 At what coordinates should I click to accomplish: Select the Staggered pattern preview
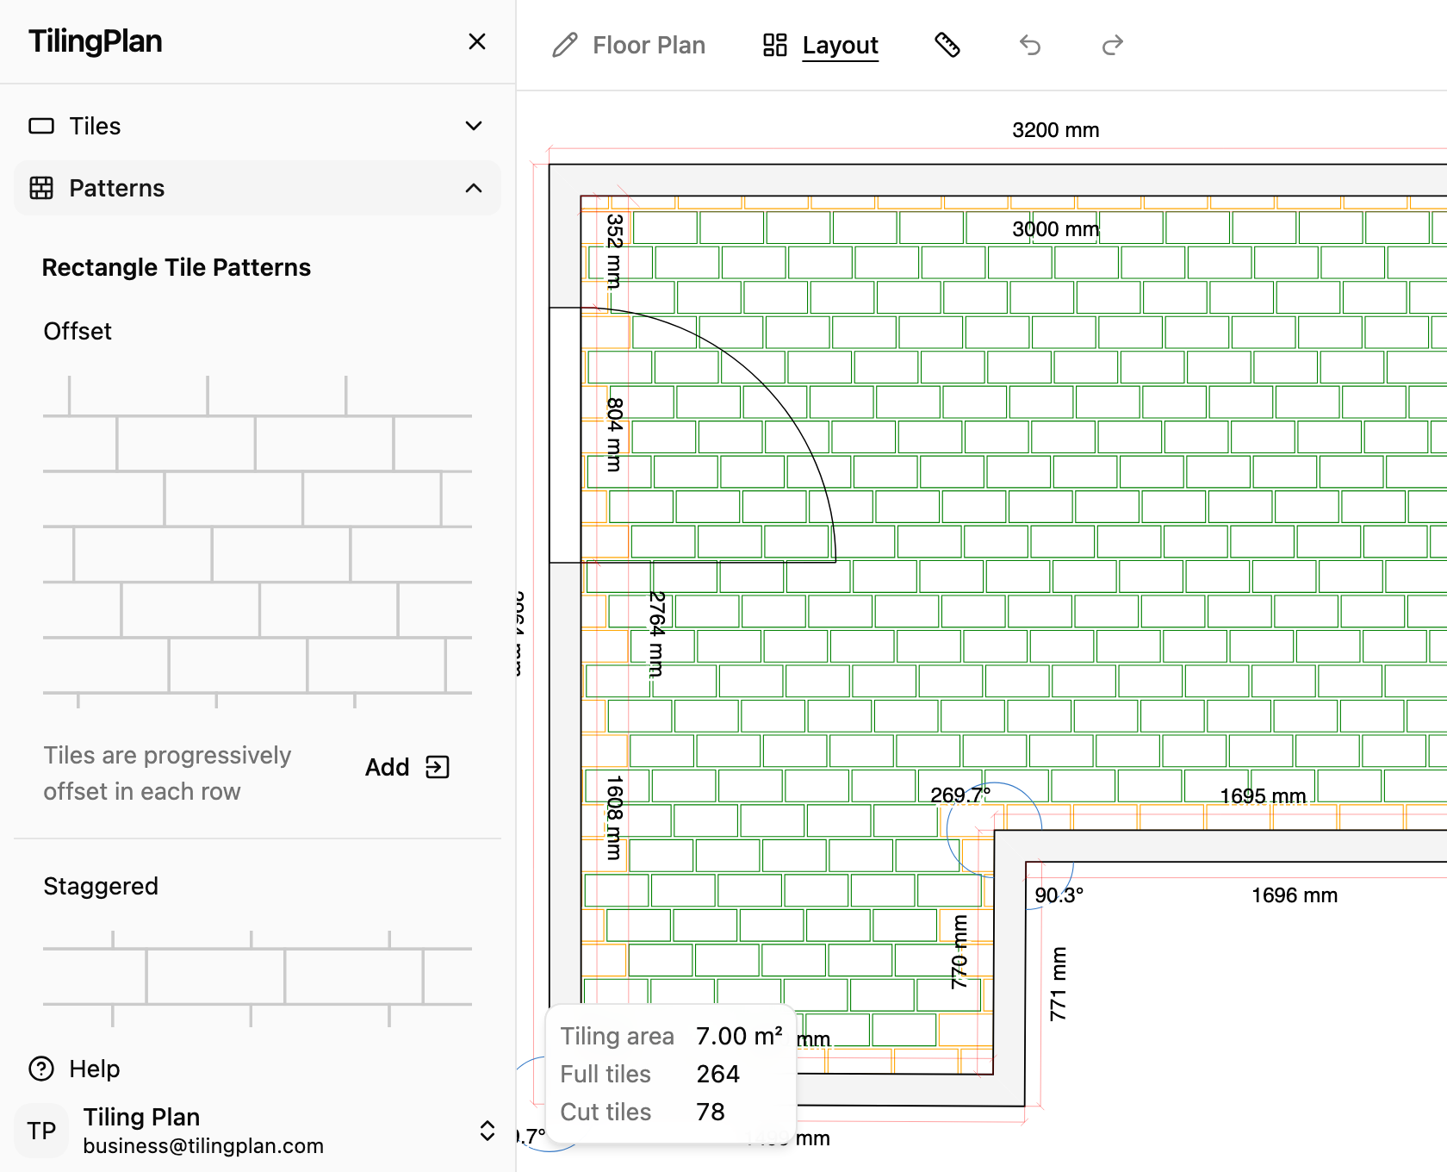(258, 979)
